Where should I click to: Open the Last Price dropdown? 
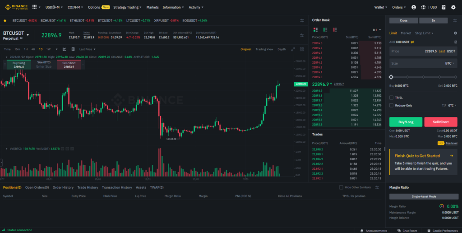pos(87,49)
